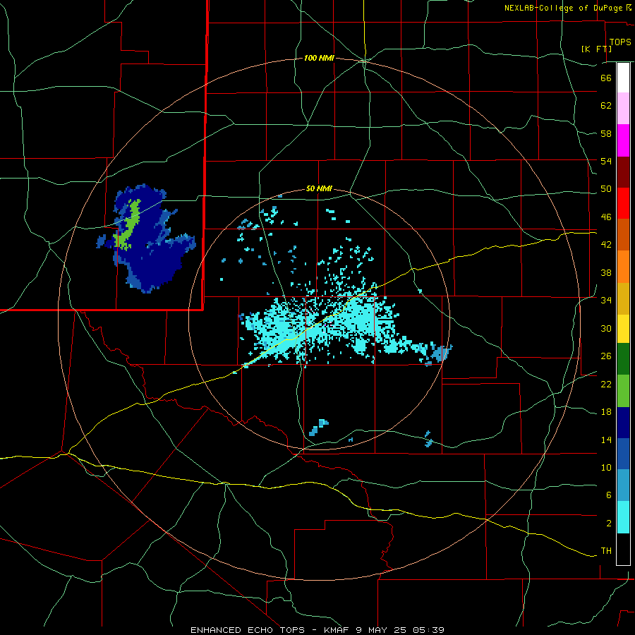The image size is (635, 635).
Task: Click the 46 legend value
Action: pyautogui.click(x=606, y=217)
